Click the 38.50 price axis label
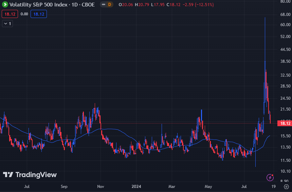This screenshot has width=292, height=192. 286,61
